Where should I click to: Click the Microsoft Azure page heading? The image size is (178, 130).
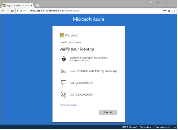coord(89,19)
